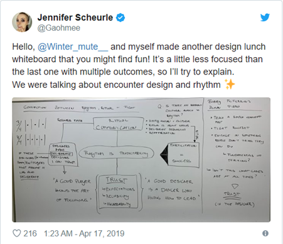Click the blue verified badge

120,18
